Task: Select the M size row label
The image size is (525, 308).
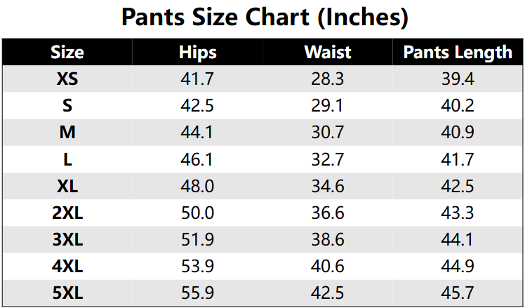Action: pos(67,133)
